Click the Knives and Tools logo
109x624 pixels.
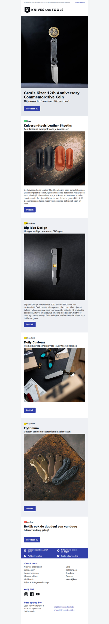click(44, 10)
